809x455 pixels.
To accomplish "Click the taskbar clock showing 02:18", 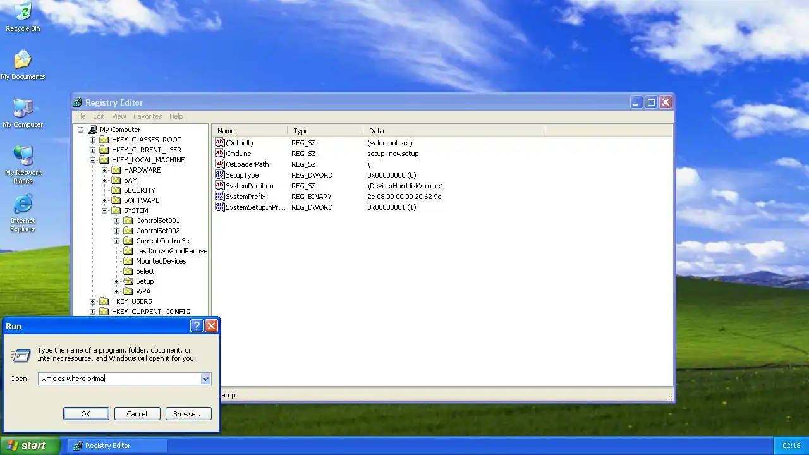I will point(791,446).
